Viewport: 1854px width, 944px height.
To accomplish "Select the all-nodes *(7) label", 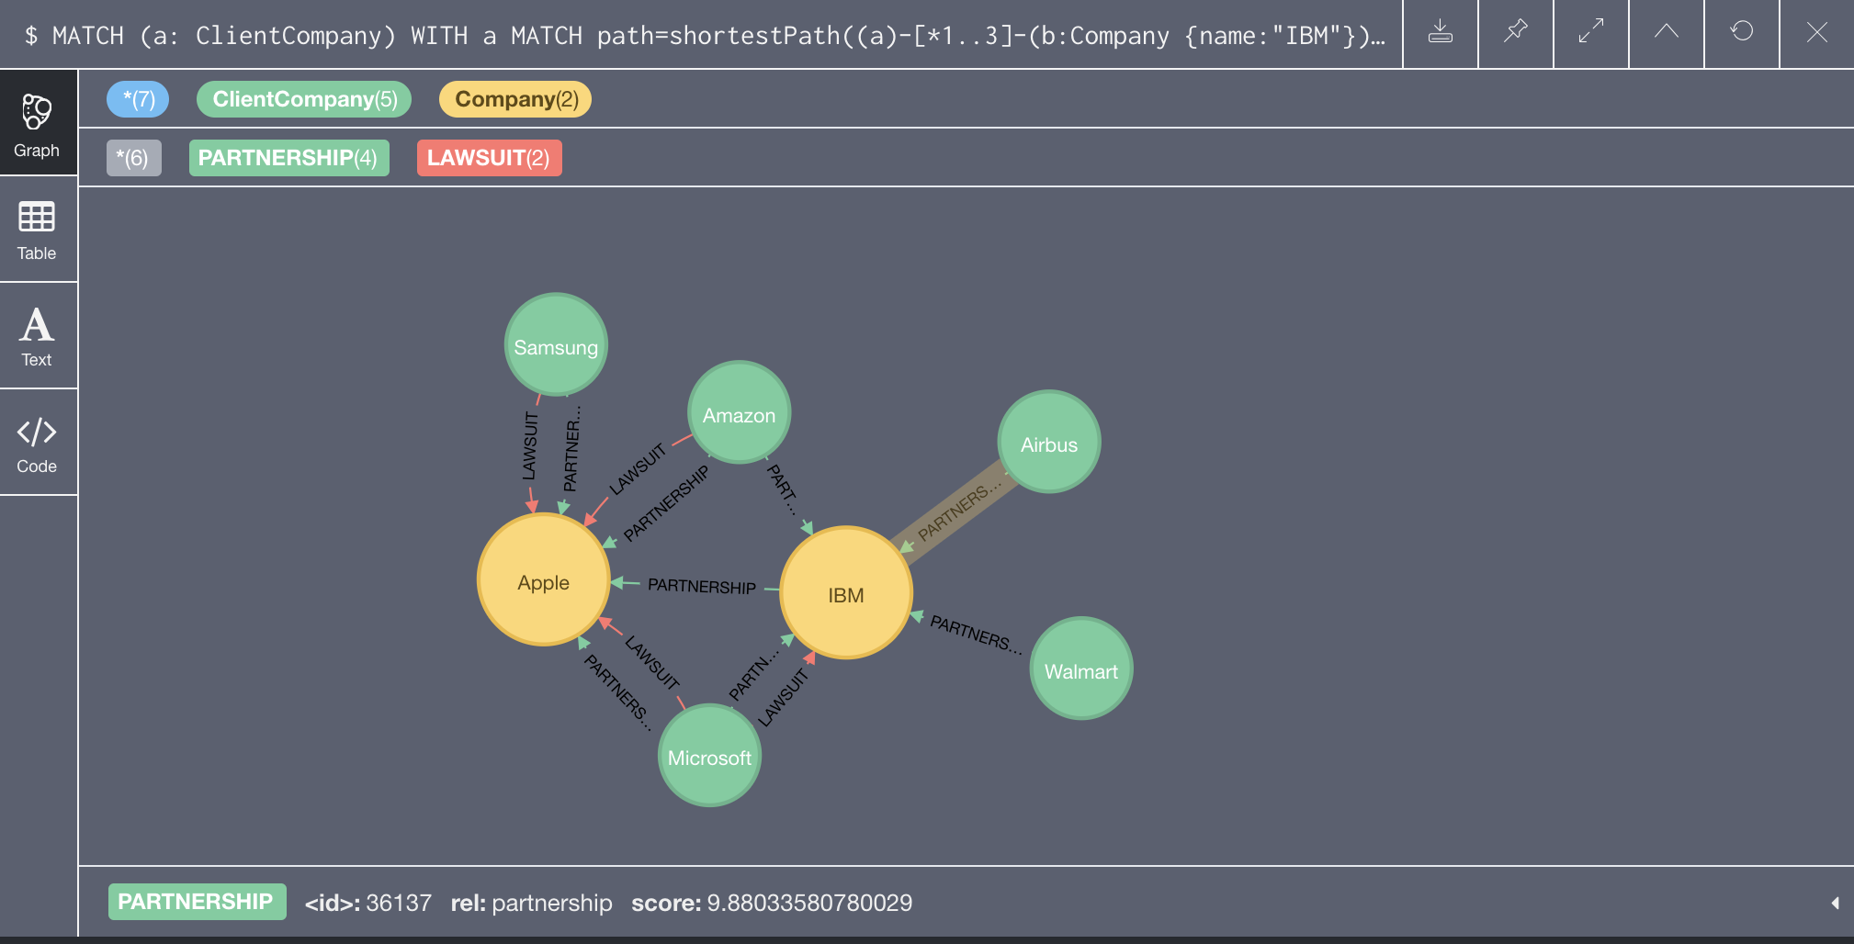I will click(x=138, y=99).
